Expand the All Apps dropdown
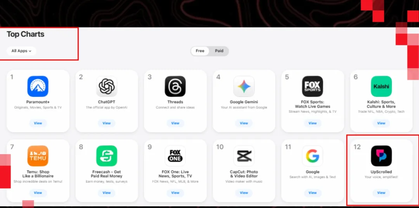 (21, 51)
